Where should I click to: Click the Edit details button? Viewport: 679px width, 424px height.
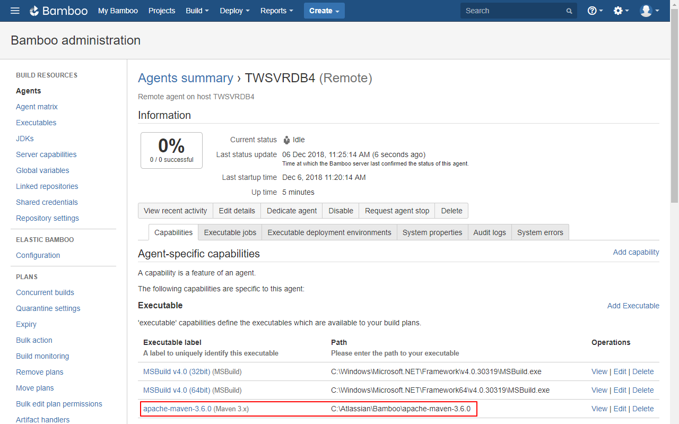click(237, 211)
